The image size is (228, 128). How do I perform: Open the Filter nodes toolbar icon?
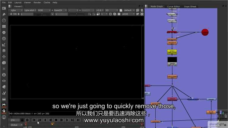click(4, 39)
